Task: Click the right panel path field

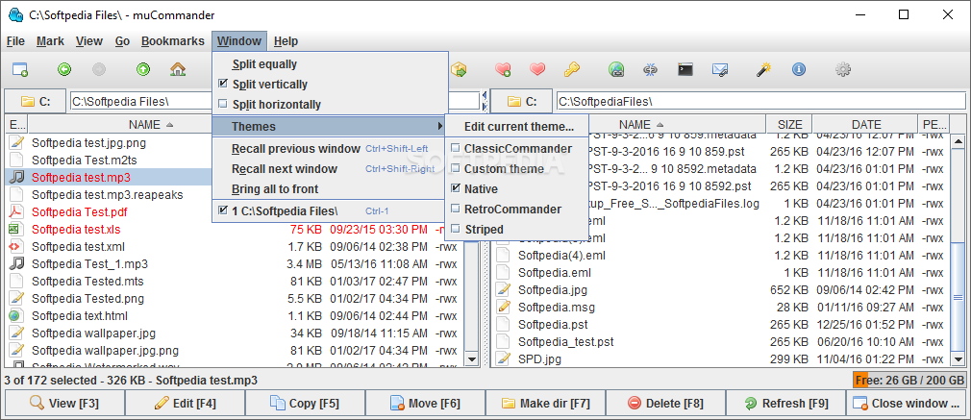Action: 761,102
